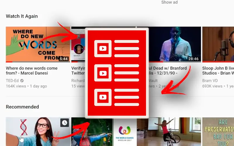
Task: Open the 'Dead w/ Branford' video title
Action: click(168, 71)
